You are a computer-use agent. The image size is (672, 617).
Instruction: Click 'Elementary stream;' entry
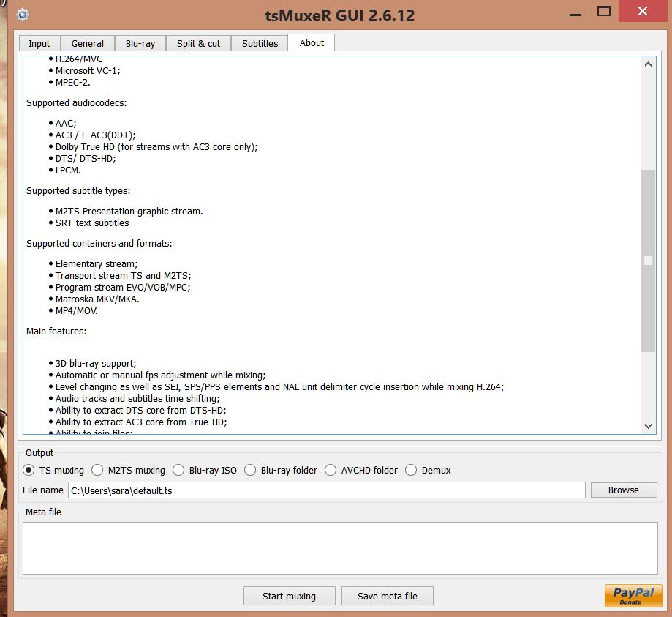pyautogui.click(x=97, y=264)
